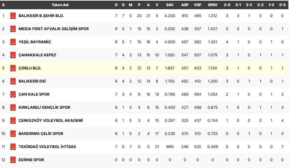289x168 pixels.
Task: Open the Balıkesir B.Şehir Bld. team name
Action: pyautogui.click(x=41, y=16)
